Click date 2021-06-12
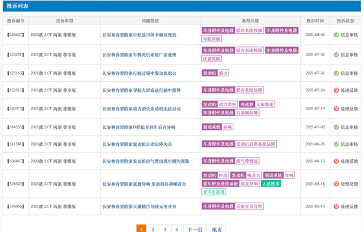The width and height of the screenshot is (364, 232). (x=315, y=161)
